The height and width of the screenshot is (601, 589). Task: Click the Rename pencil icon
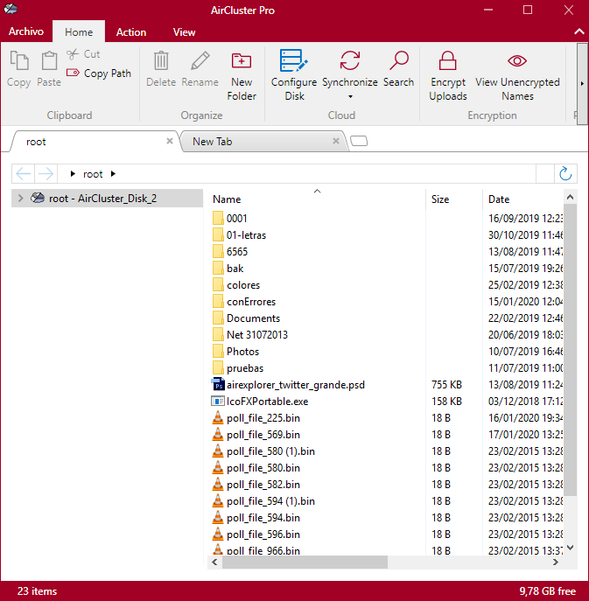[x=200, y=60]
